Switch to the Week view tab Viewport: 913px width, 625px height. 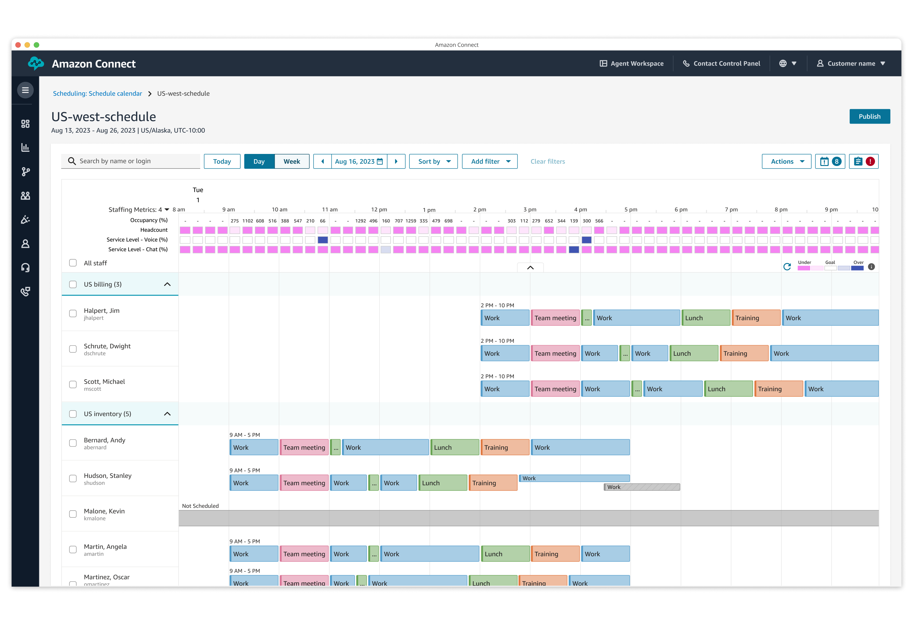291,161
